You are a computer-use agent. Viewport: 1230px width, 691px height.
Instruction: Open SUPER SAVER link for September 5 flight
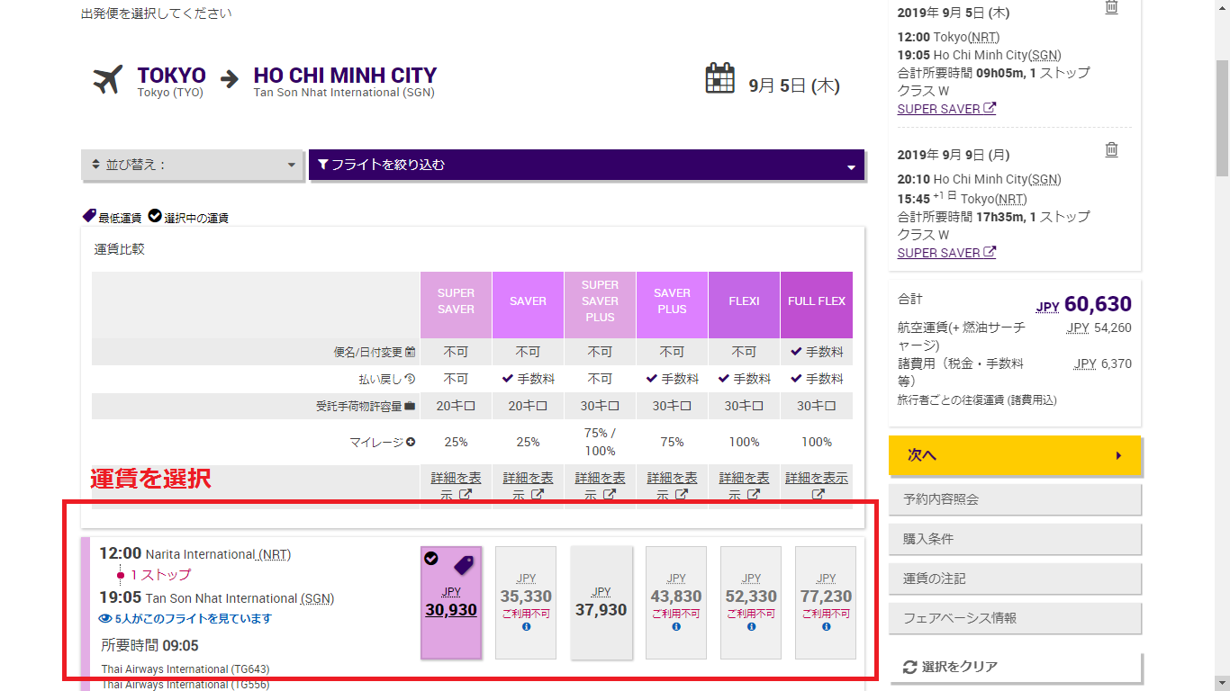pyautogui.click(x=945, y=109)
